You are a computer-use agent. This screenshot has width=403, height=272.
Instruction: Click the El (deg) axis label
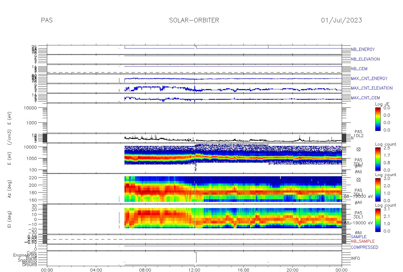pyautogui.click(x=10, y=219)
